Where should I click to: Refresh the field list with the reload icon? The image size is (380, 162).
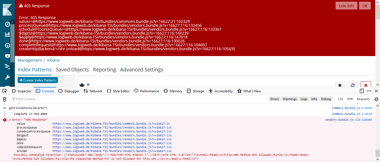pyautogui.click(x=353, y=85)
